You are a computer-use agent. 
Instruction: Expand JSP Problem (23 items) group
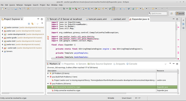click(48, 73)
